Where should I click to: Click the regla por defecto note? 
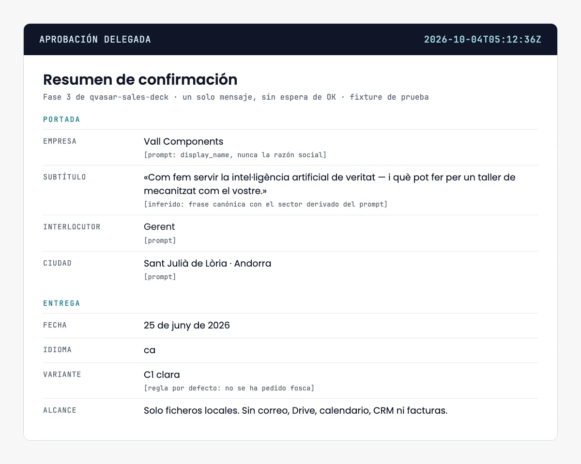click(x=229, y=389)
